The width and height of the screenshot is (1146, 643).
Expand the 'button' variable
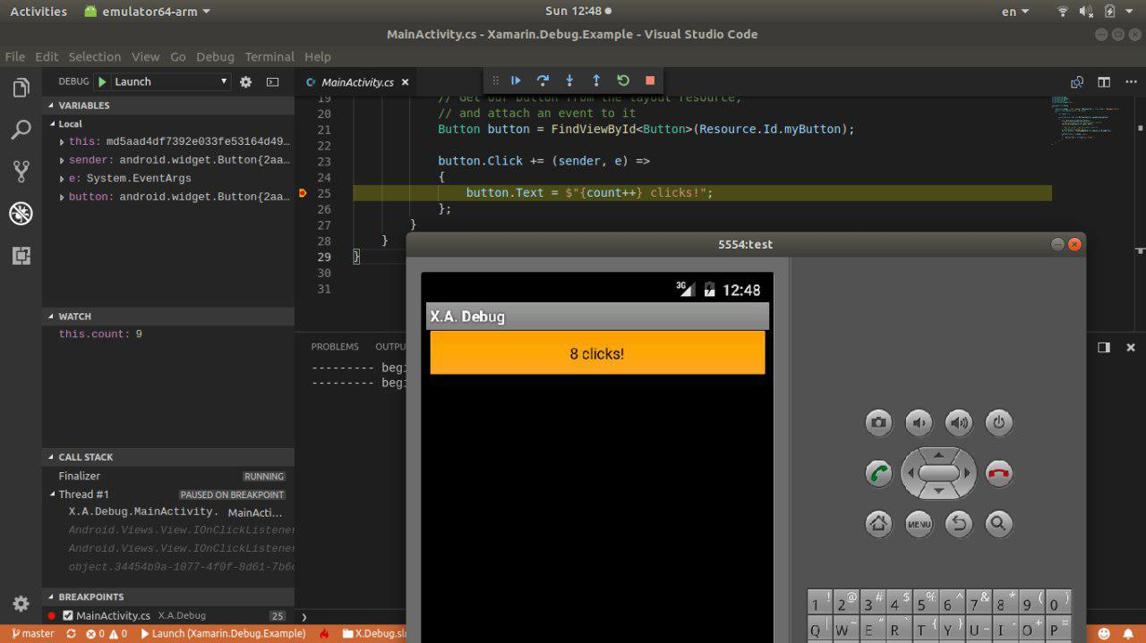coord(62,197)
